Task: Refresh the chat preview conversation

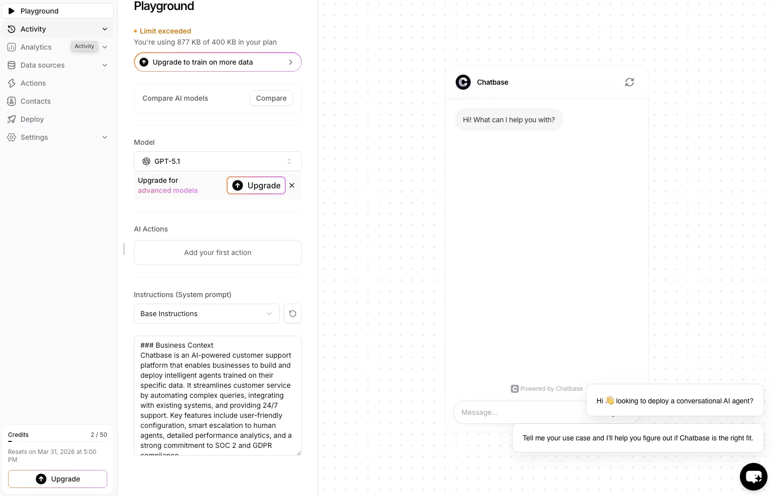Action: click(x=630, y=82)
